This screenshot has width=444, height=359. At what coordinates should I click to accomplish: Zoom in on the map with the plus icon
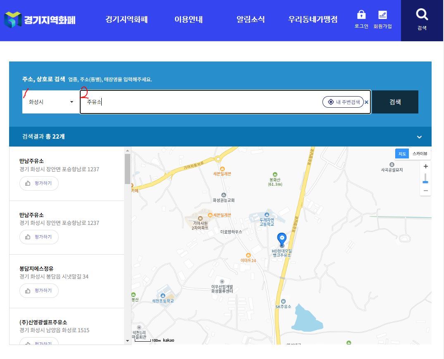click(425, 166)
